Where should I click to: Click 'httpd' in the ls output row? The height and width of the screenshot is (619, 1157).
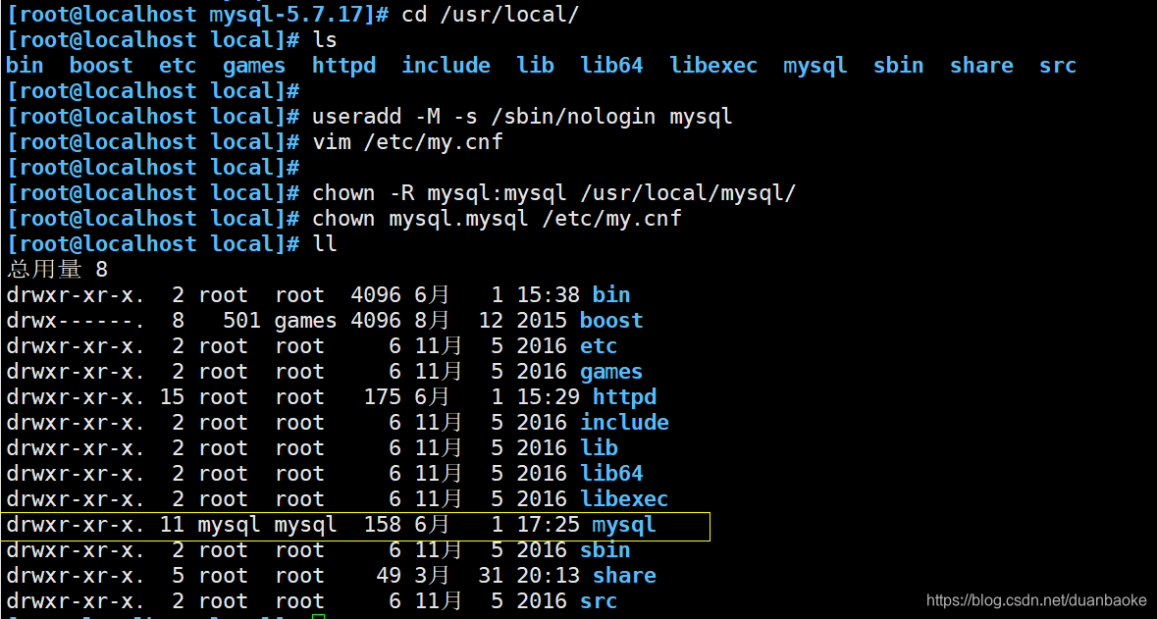(x=343, y=65)
